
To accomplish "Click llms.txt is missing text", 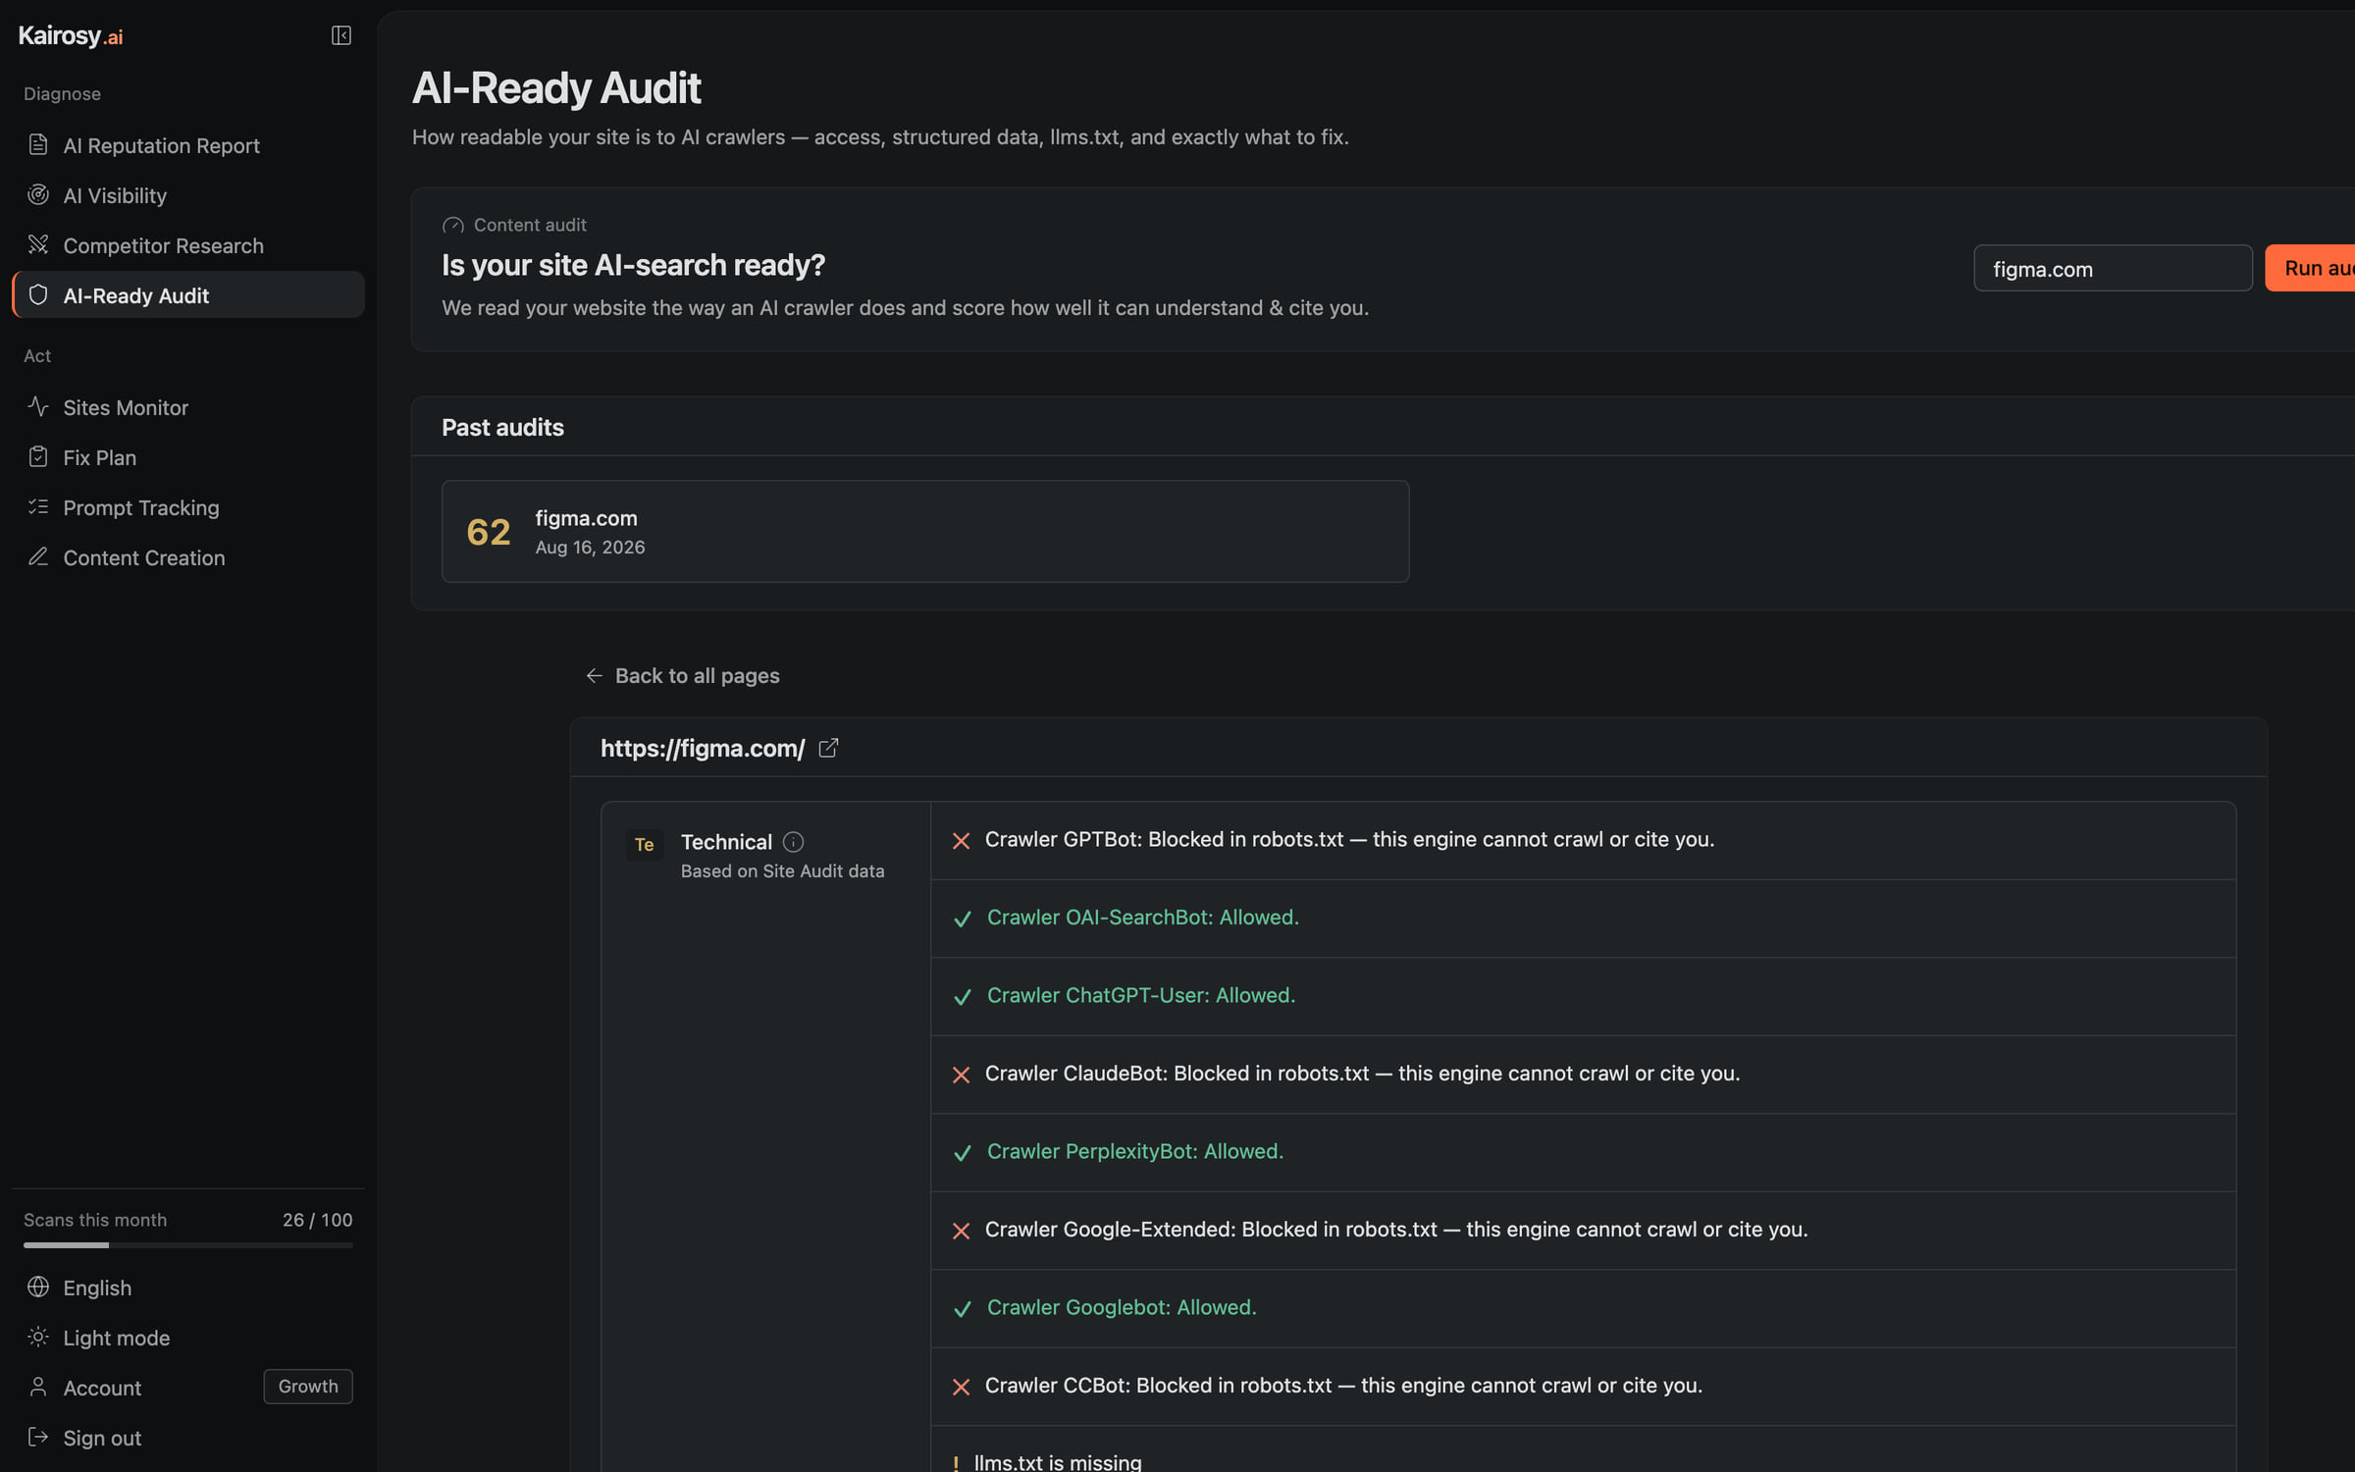I will (1058, 1461).
